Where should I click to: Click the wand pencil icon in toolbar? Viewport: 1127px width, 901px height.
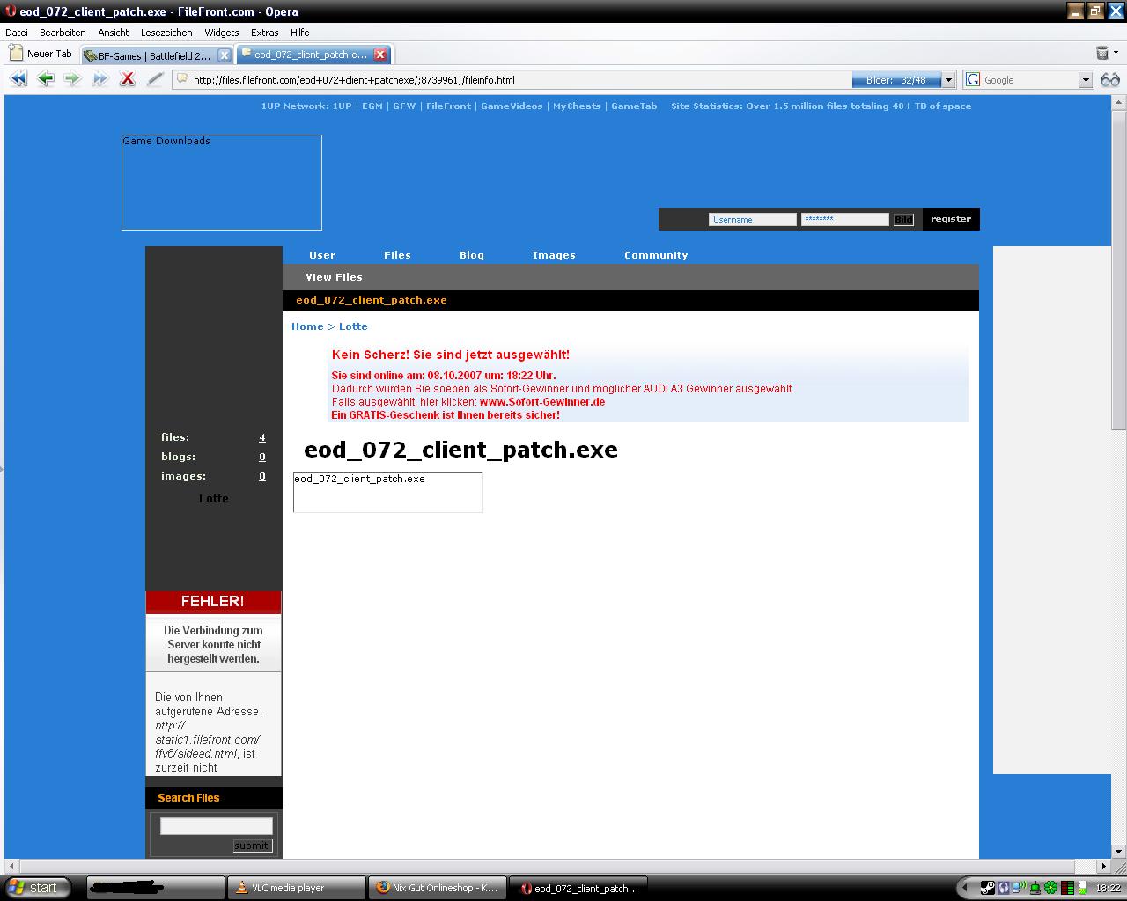tap(155, 79)
